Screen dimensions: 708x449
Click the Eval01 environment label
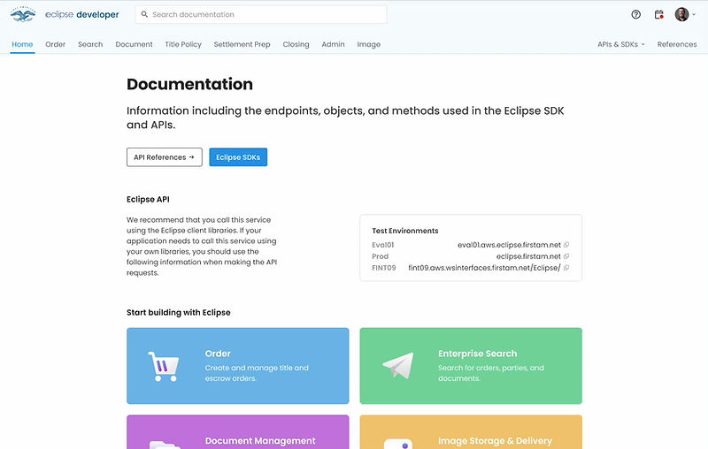383,245
